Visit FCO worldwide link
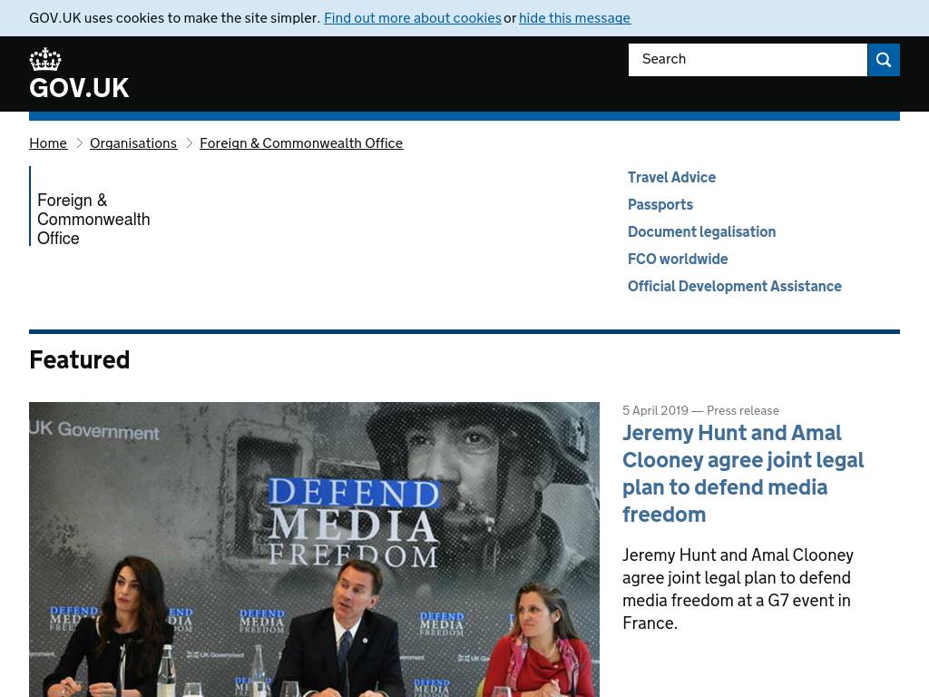929x697 pixels. click(x=678, y=260)
